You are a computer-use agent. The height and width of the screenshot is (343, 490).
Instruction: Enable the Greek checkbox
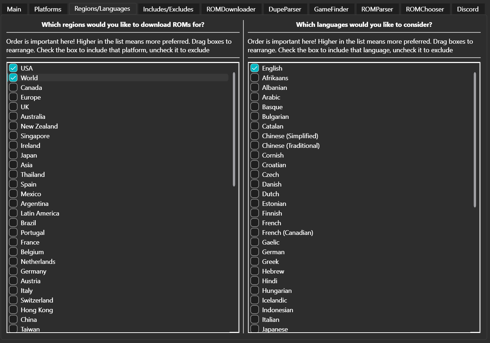coord(255,261)
